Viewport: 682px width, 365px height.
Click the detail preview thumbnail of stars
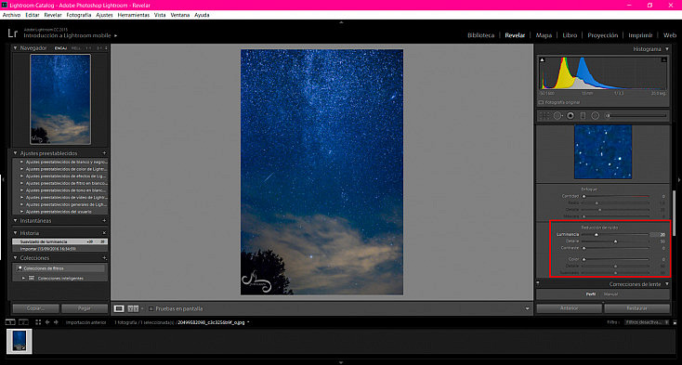[603, 152]
